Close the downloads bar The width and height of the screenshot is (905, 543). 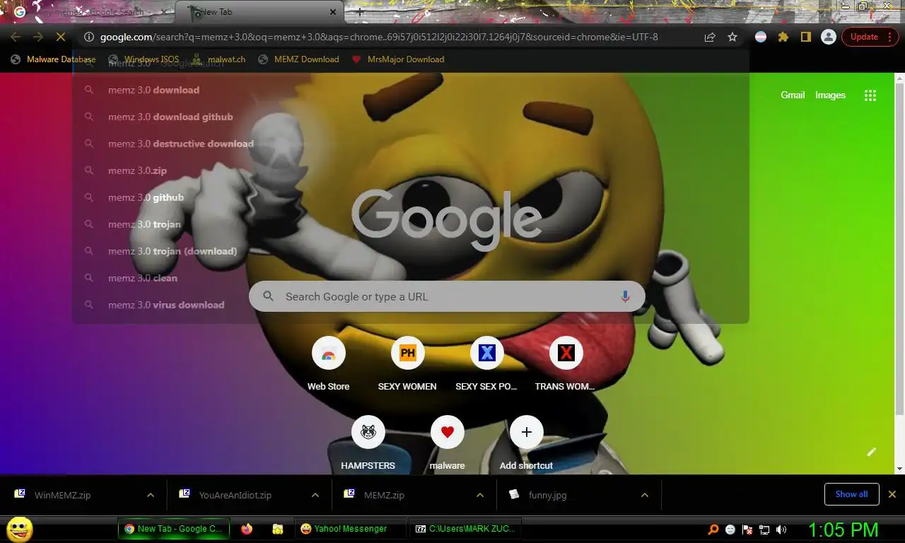pos(892,494)
